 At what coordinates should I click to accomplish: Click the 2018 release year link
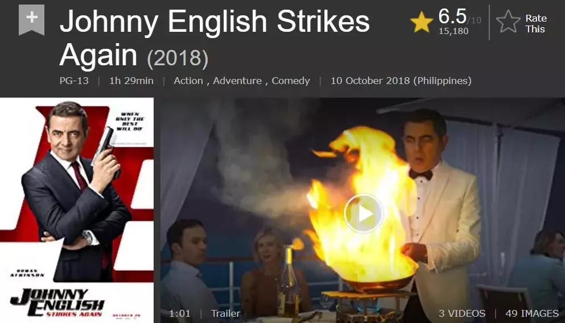coord(178,58)
